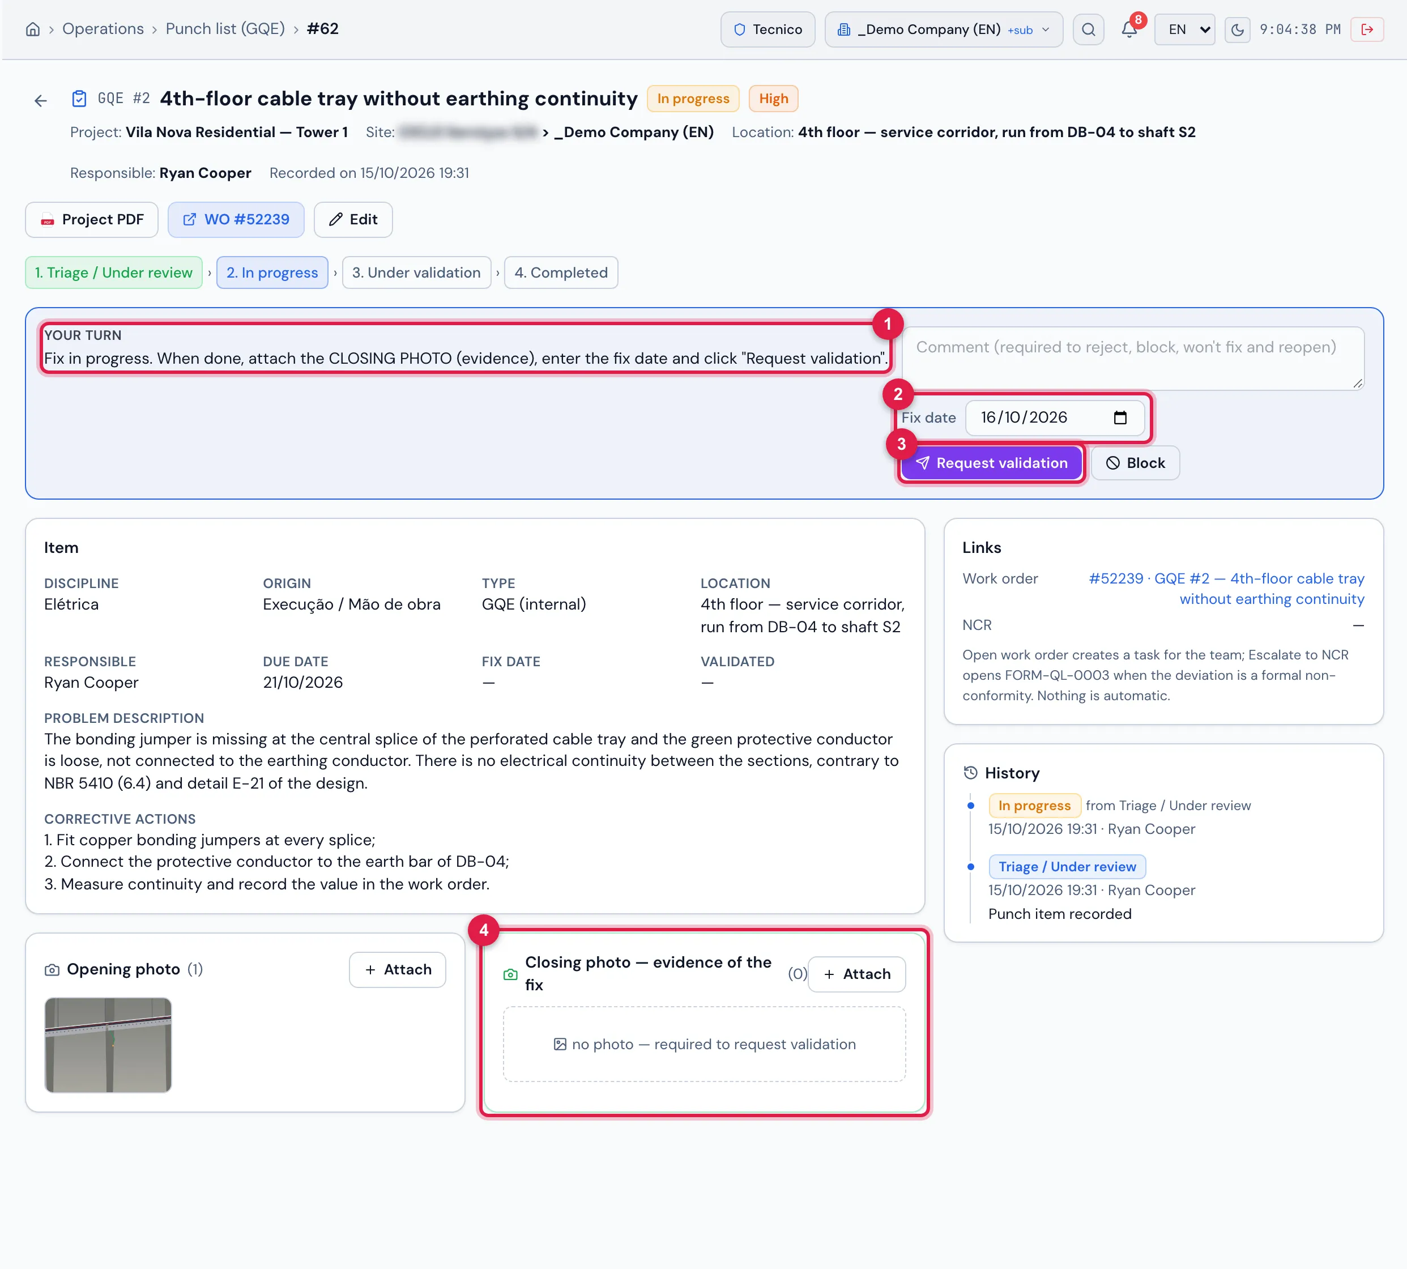Viewport: 1407px width, 1269px height.
Task: Click the Operations breadcrumb
Action: tap(103, 29)
